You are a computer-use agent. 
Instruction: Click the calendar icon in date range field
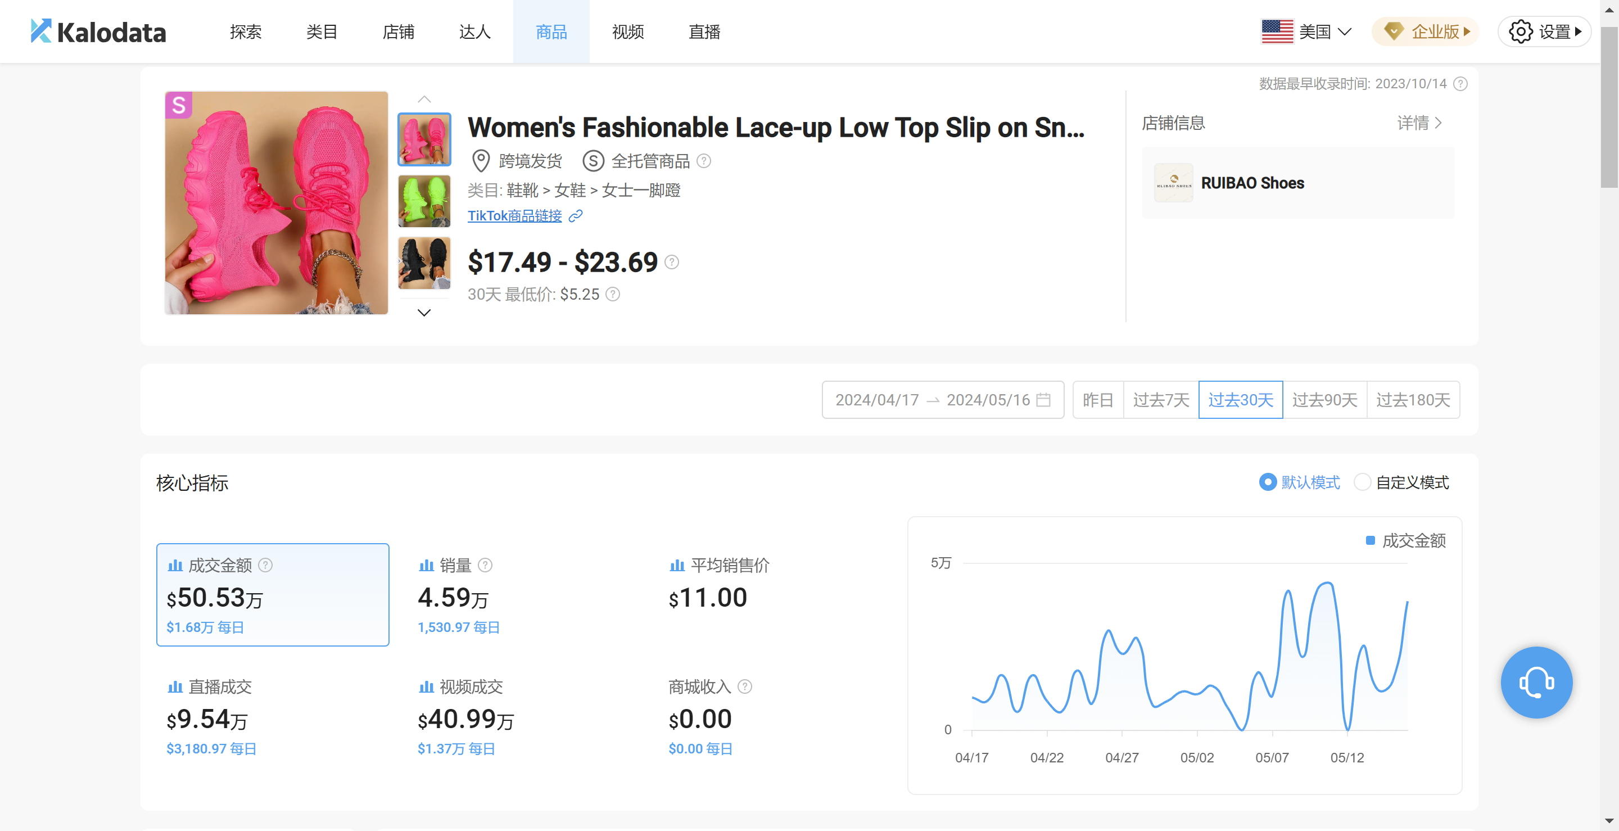click(1043, 400)
